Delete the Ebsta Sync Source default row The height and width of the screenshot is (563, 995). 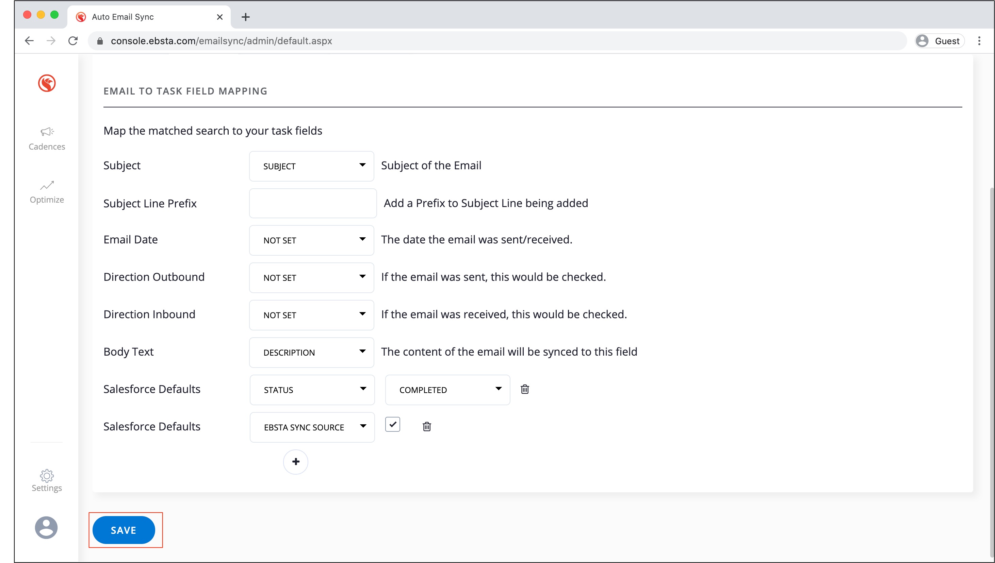(426, 426)
